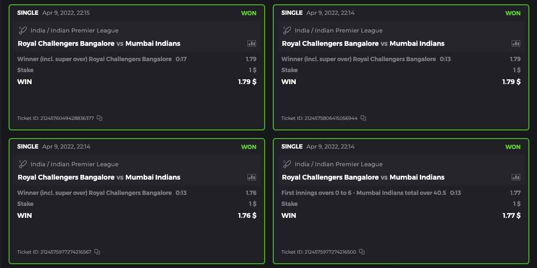Open the match title on the 1.77 odds ticket

[363, 177]
